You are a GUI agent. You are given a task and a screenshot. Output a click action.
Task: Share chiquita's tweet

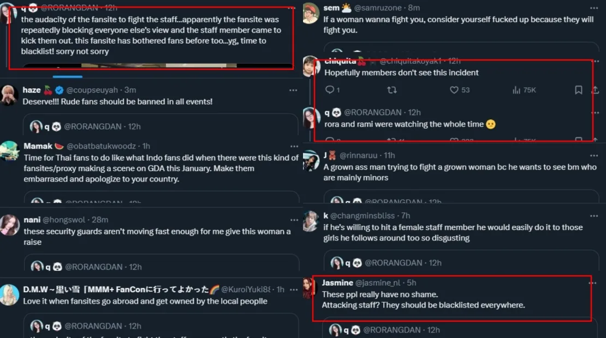click(596, 90)
